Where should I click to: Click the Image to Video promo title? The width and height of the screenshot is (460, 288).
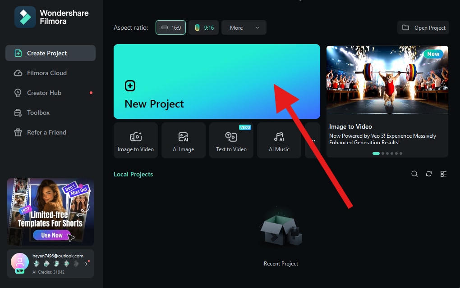click(350, 126)
